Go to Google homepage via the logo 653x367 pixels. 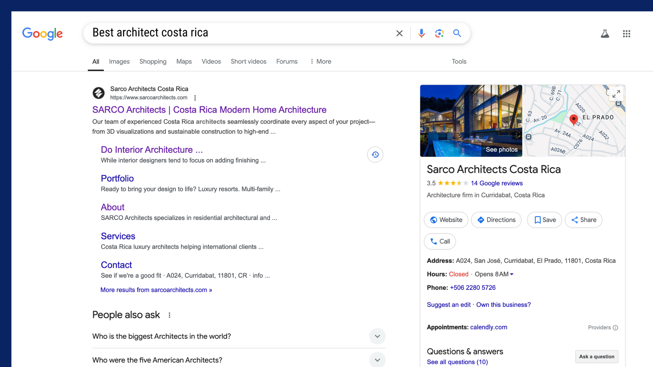point(43,34)
